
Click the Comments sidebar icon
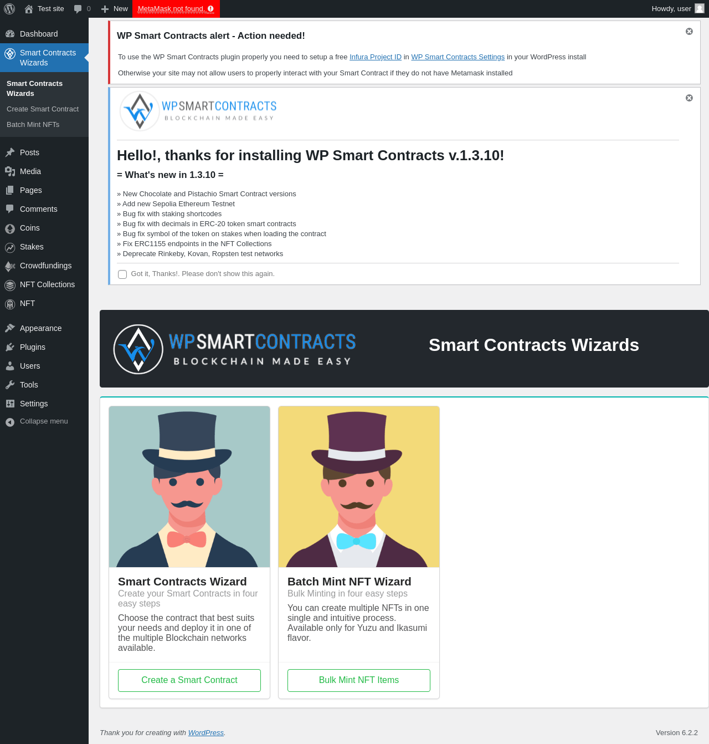tap(10, 209)
